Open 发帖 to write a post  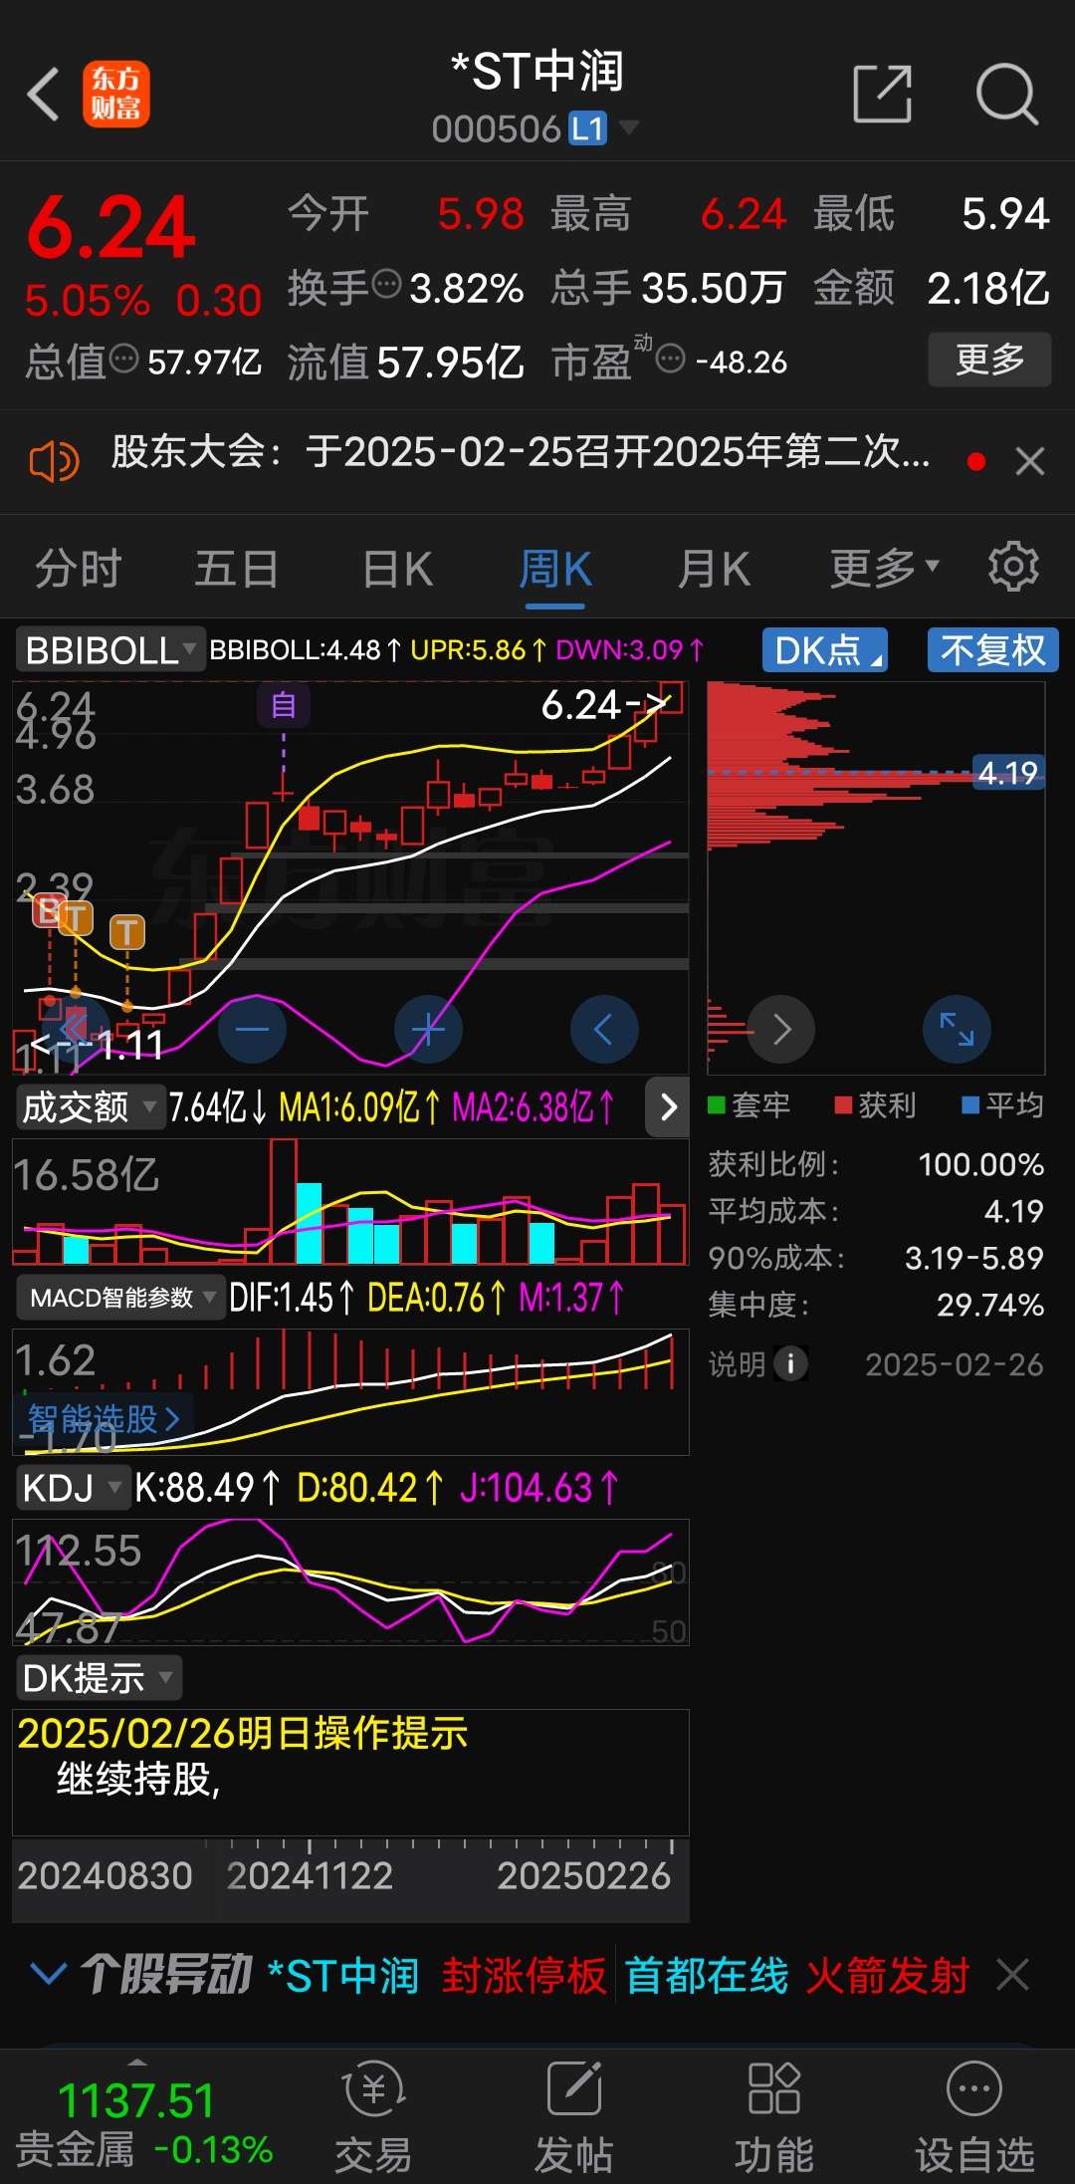click(x=573, y=2116)
